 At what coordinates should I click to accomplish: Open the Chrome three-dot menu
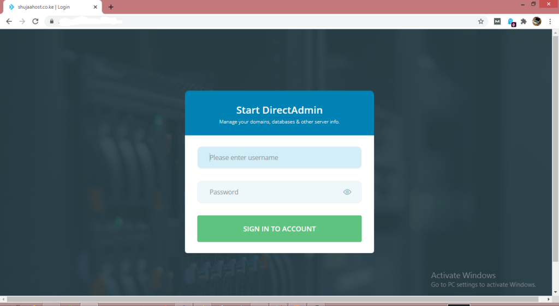click(x=550, y=21)
